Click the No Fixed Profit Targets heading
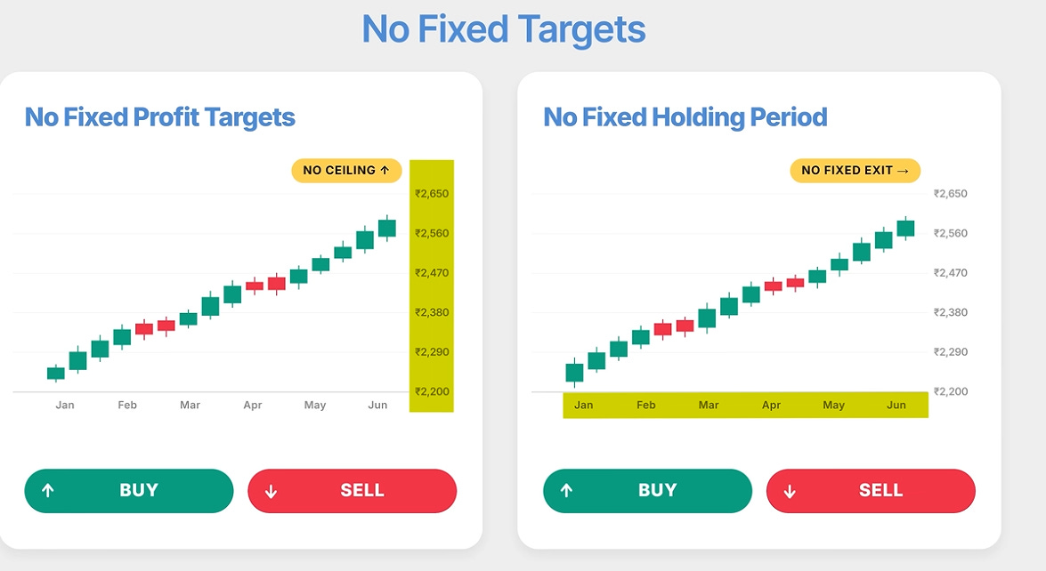This screenshot has height=571, width=1046. pyautogui.click(x=160, y=117)
